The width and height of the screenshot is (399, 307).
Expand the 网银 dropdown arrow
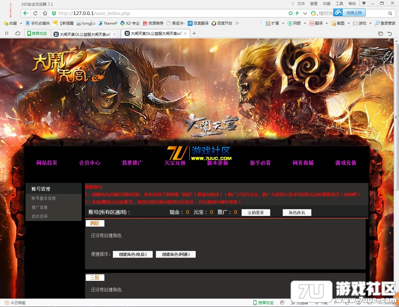coord(305,23)
